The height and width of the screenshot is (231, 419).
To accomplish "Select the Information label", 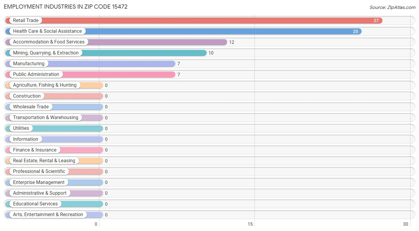I will click(26, 139).
